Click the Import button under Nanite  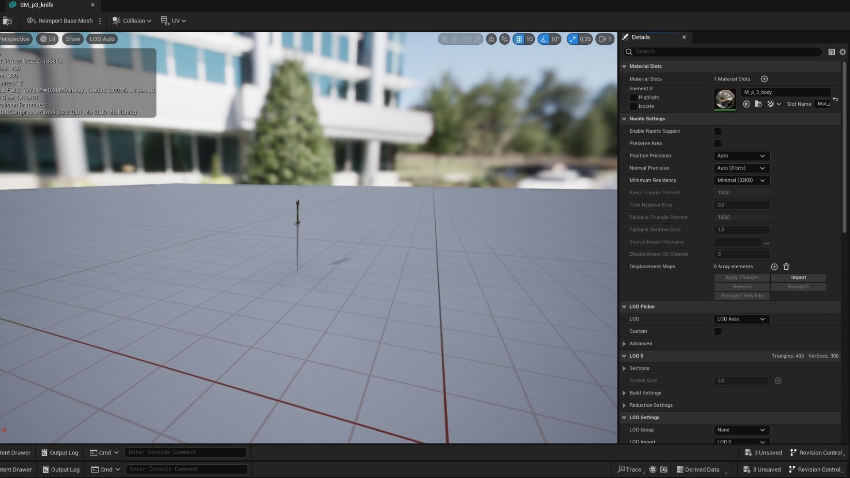(x=798, y=278)
